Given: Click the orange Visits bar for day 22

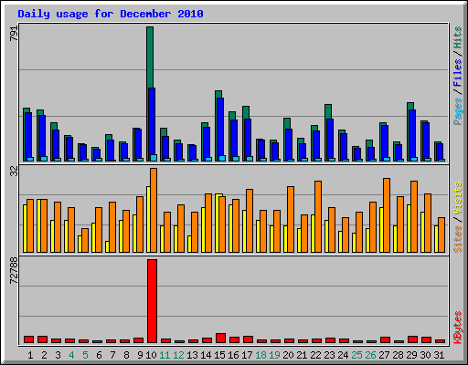Looking at the screenshot, I should click(x=318, y=216).
